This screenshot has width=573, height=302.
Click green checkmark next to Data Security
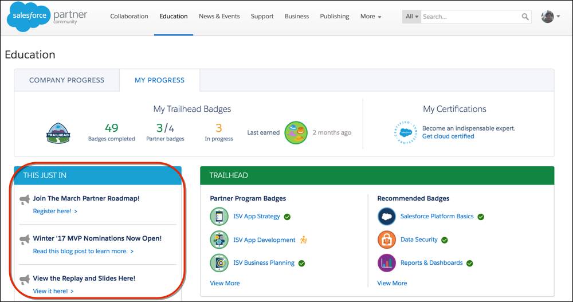coord(445,240)
